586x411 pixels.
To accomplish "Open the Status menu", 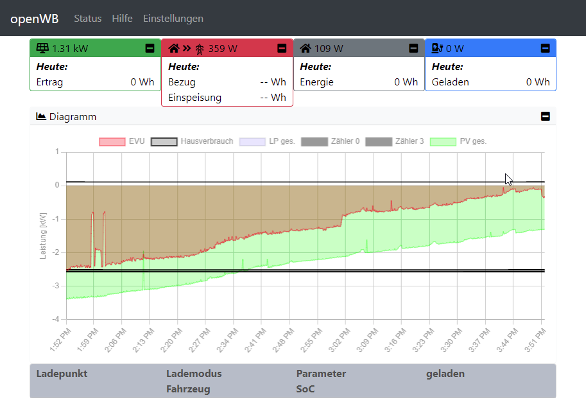I will click(x=87, y=19).
